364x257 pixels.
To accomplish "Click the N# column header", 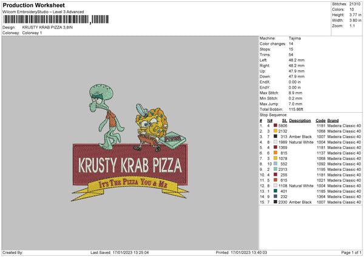I will (269, 121).
